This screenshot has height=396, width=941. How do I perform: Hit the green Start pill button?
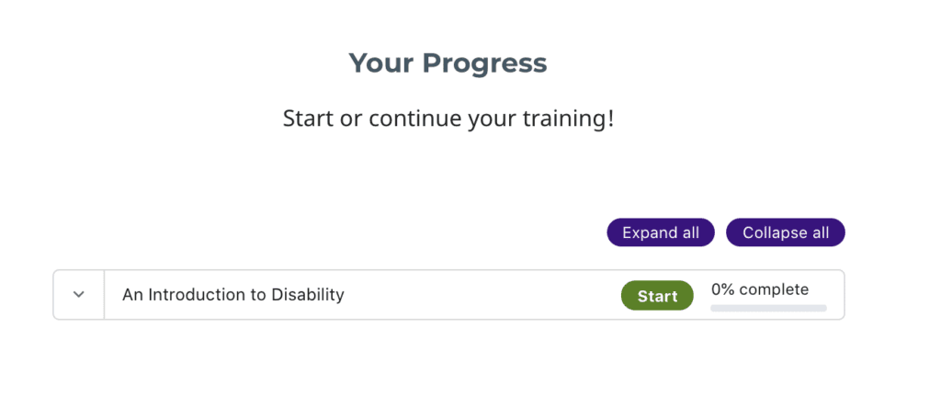(x=657, y=296)
